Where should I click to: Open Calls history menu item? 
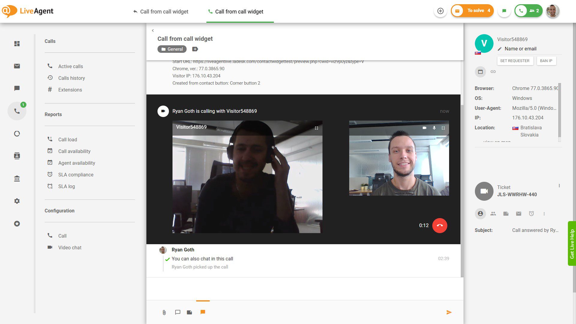[x=71, y=78]
